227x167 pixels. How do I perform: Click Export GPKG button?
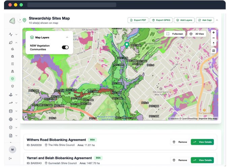(x=161, y=20)
